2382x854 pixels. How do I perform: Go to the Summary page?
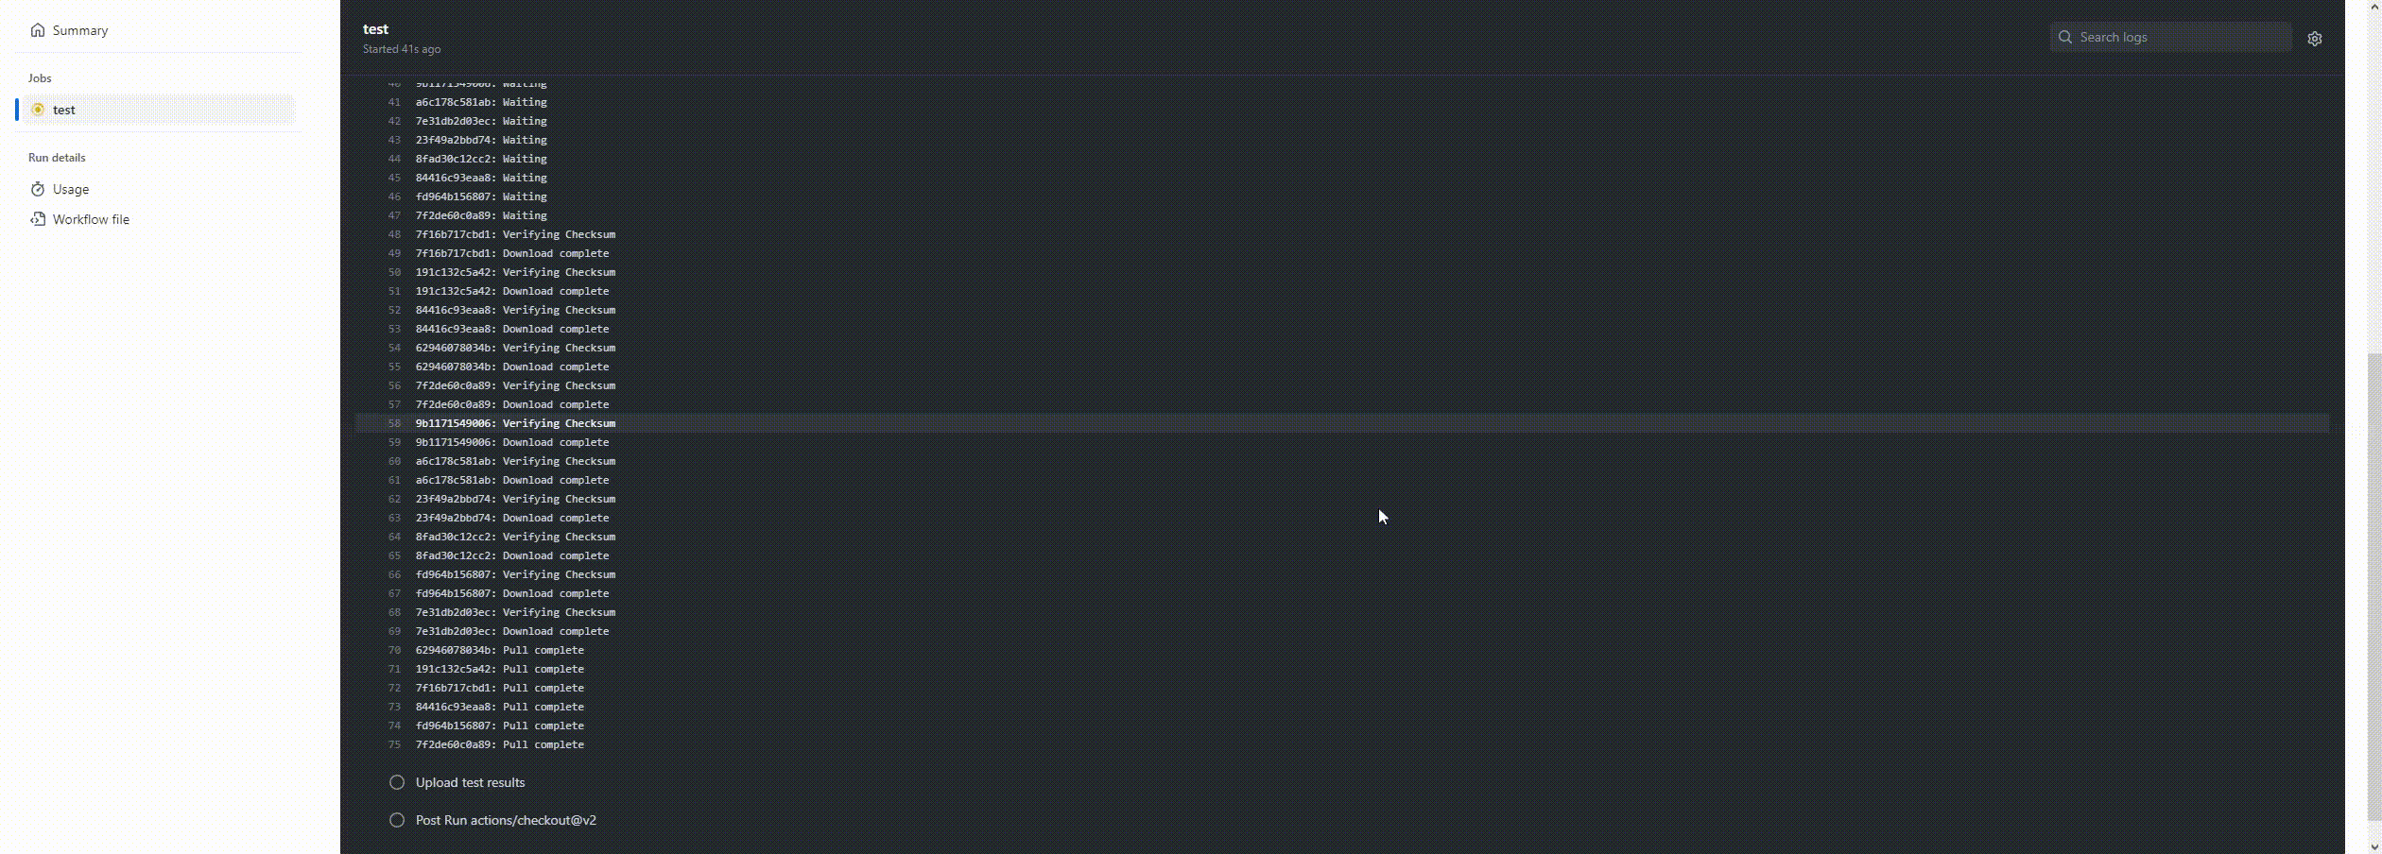pyautogui.click(x=79, y=30)
